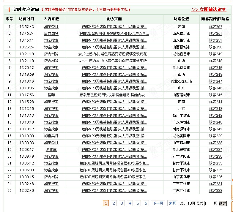Open 淘宝搜索 source at 13:06:49
This screenshot has width=233, height=212.
51,156
